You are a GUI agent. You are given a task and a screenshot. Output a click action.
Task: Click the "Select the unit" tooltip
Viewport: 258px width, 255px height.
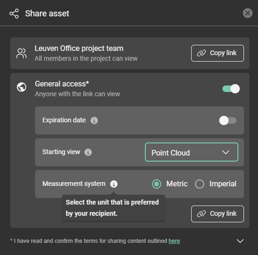pyautogui.click(x=113, y=208)
